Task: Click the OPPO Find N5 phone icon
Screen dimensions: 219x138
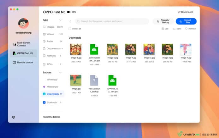Action: 14,53
